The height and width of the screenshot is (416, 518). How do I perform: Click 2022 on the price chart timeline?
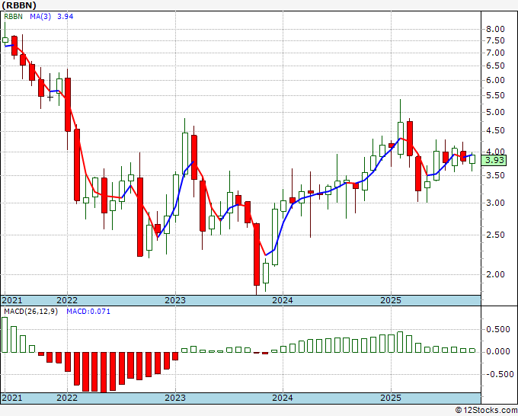[67, 300]
